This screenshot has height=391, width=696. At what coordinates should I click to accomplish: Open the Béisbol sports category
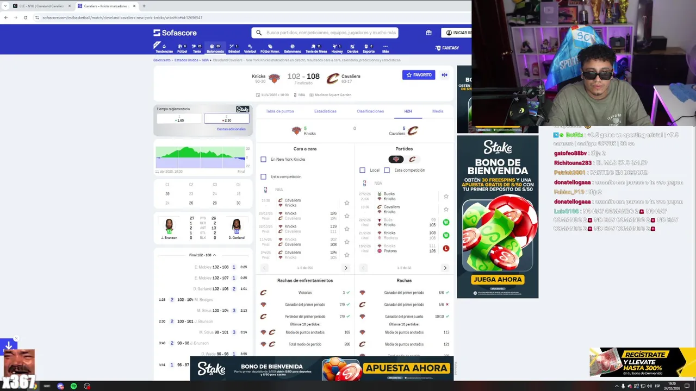(234, 48)
